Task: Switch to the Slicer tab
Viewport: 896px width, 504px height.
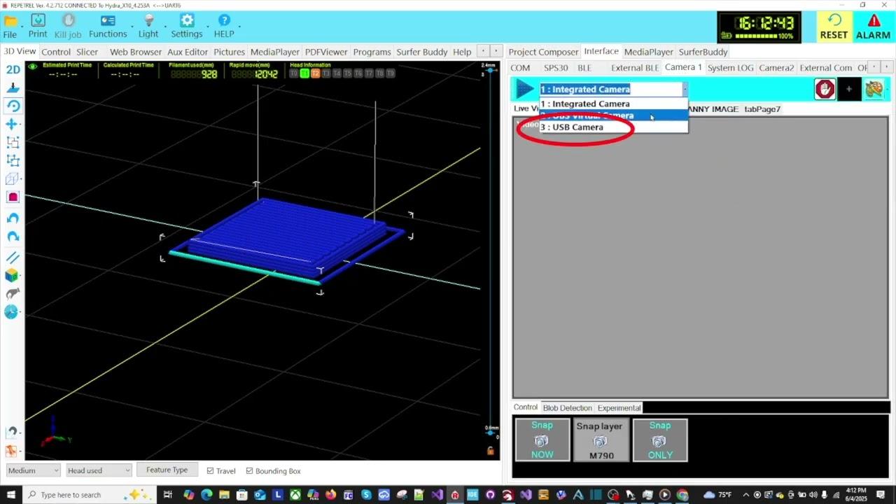Action: (87, 52)
